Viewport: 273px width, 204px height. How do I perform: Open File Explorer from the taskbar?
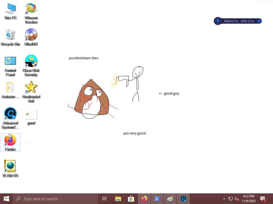(x=118, y=199)
